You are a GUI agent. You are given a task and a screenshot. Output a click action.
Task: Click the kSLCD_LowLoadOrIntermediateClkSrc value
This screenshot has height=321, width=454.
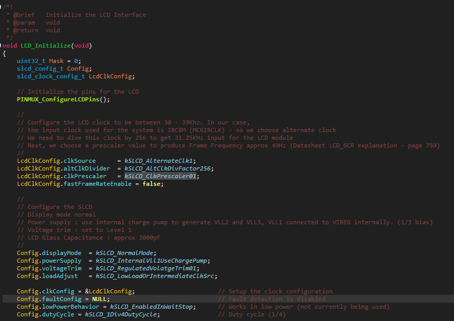point(153,276)
